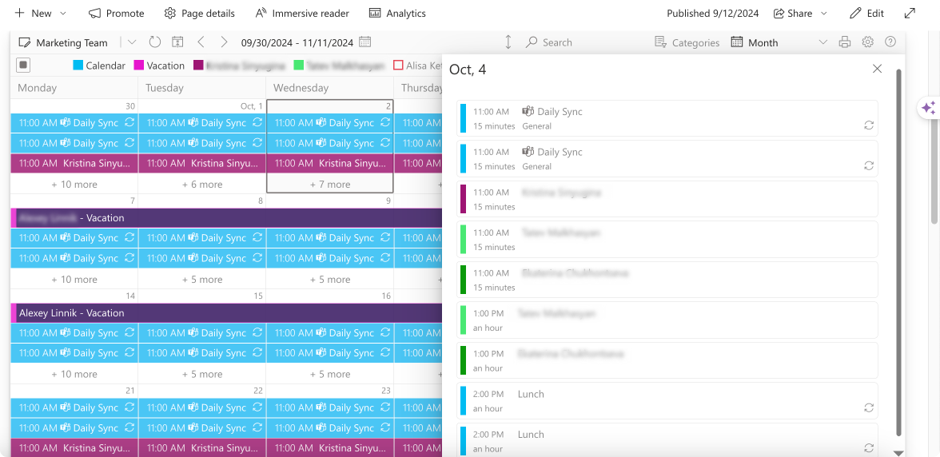
Task: Toggle the Alisa legend checkbox
Action: [398, 66]
